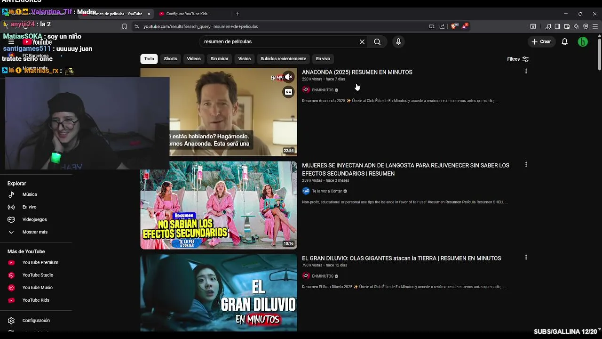The width and height of the screenshot is (602, 339).
Task: Open the Brave VPN shield icon
Action: (x=586, y=26)
